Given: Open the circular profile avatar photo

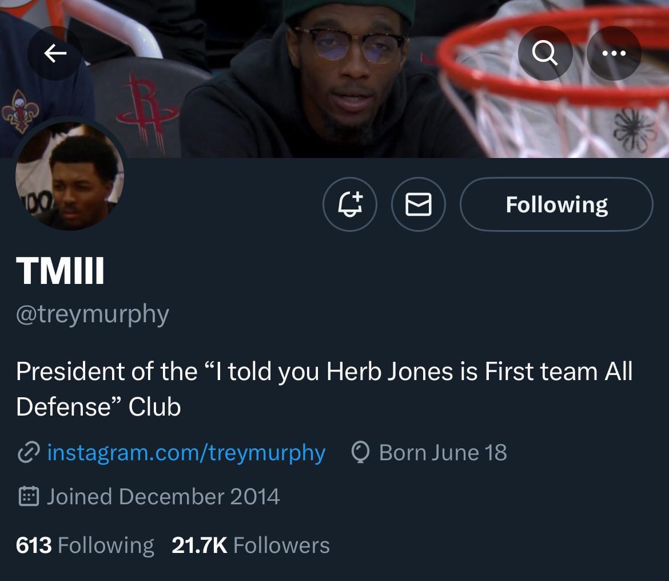Looking at the screenshot, I should point(70,176).
